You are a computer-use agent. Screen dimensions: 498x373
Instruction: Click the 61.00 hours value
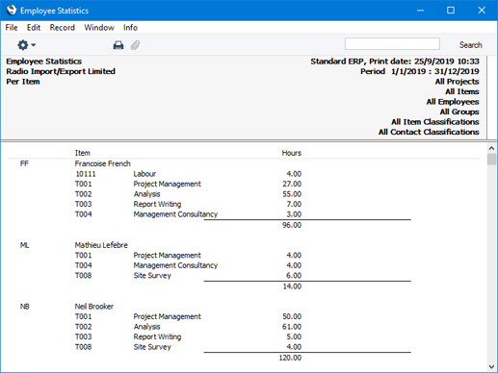292,327
